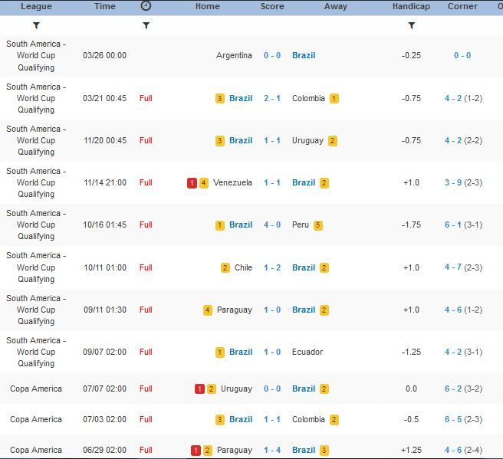Click the clock icon in the header

pos(146,6)
